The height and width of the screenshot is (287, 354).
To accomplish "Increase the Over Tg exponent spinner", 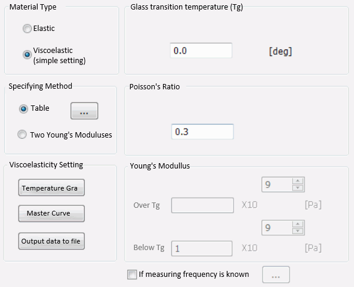I will (x=298, y=181).
